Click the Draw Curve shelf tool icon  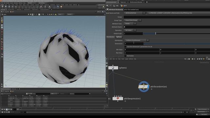coord(33,7)
